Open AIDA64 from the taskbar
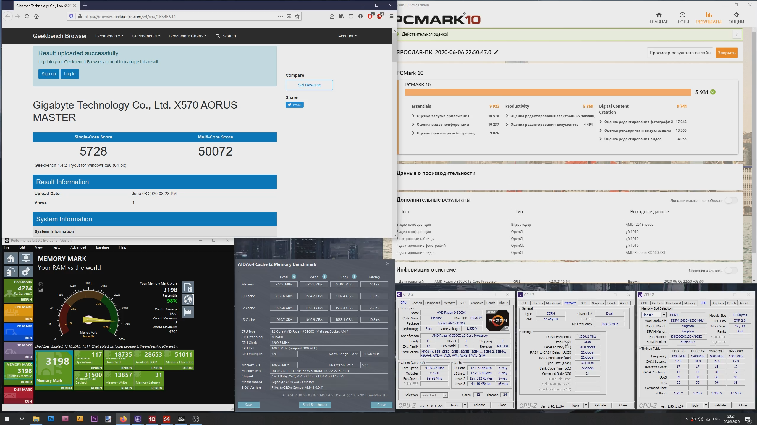 [x=167, y=419]
